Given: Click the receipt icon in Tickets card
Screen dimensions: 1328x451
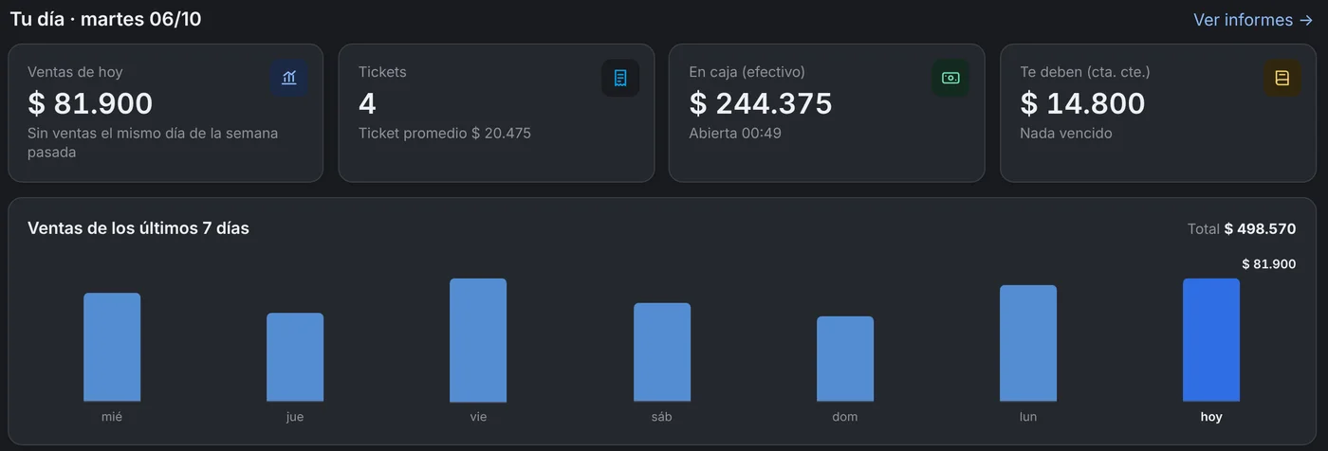Looking at the screenshot, I should (620, 78).
